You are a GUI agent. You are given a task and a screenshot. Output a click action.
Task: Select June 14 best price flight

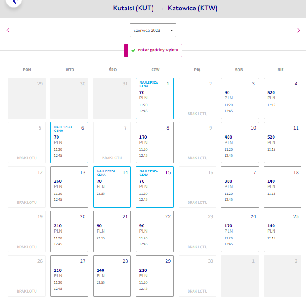pyautogui.click(x=112, y=187)
